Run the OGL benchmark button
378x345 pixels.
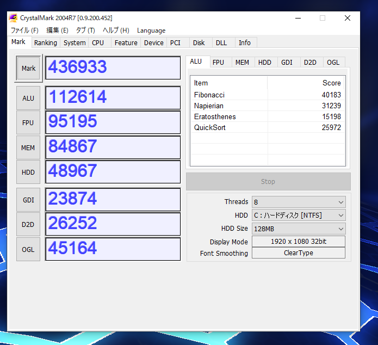[x=28, y=249]
